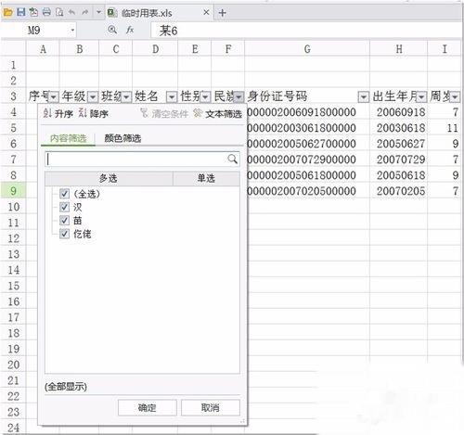Click cell with 20030618

point(399,128)
